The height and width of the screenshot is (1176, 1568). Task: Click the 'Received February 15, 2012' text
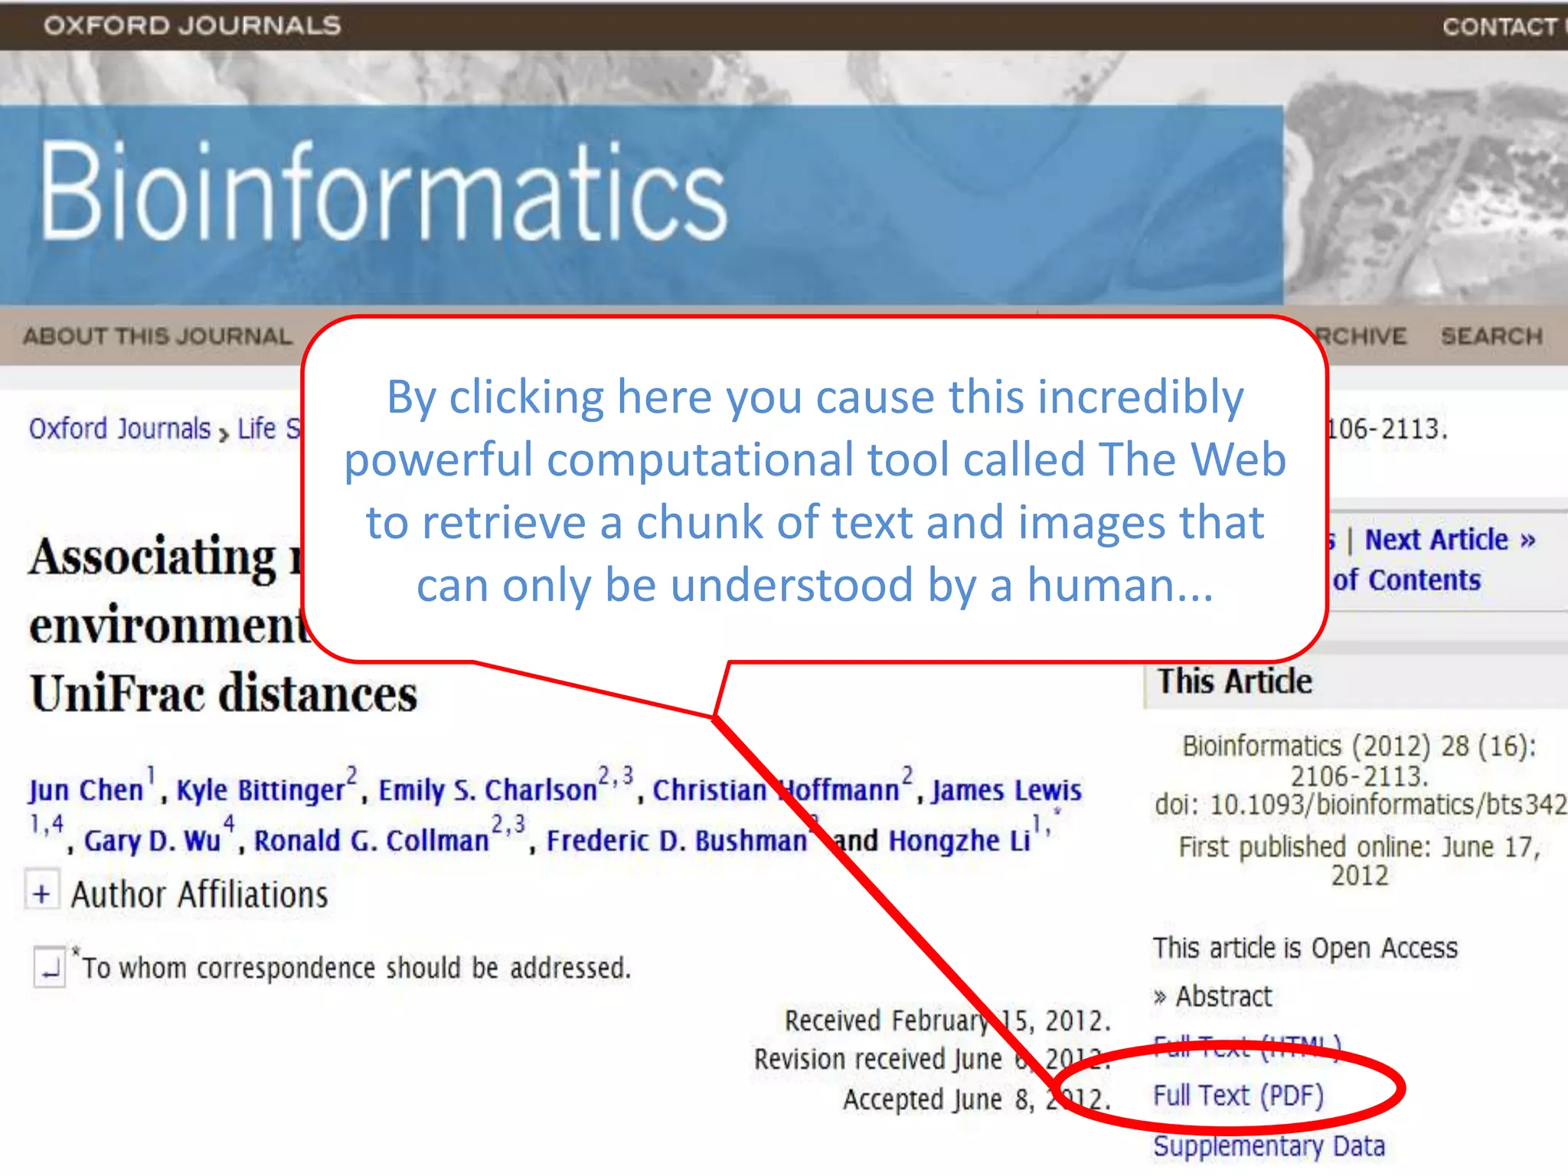pos(948,1021)
